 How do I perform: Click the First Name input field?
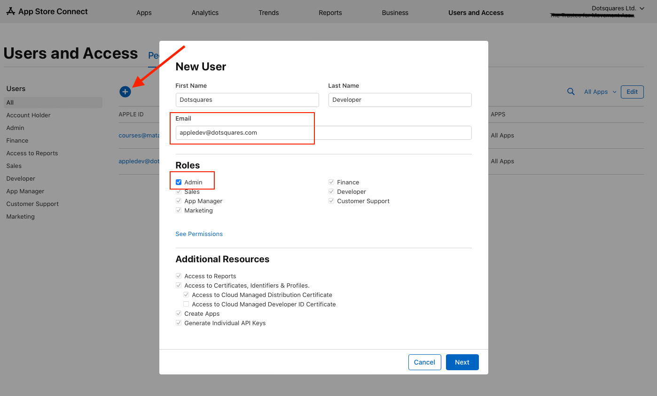[x=247, y=100]
